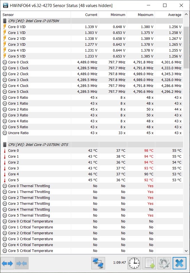Image resolution: width=190 pixels, height=273 pixels.
Task: Select the CPU chip icon beside the Intel Core i7-10750H header
Action: point(5,21)
